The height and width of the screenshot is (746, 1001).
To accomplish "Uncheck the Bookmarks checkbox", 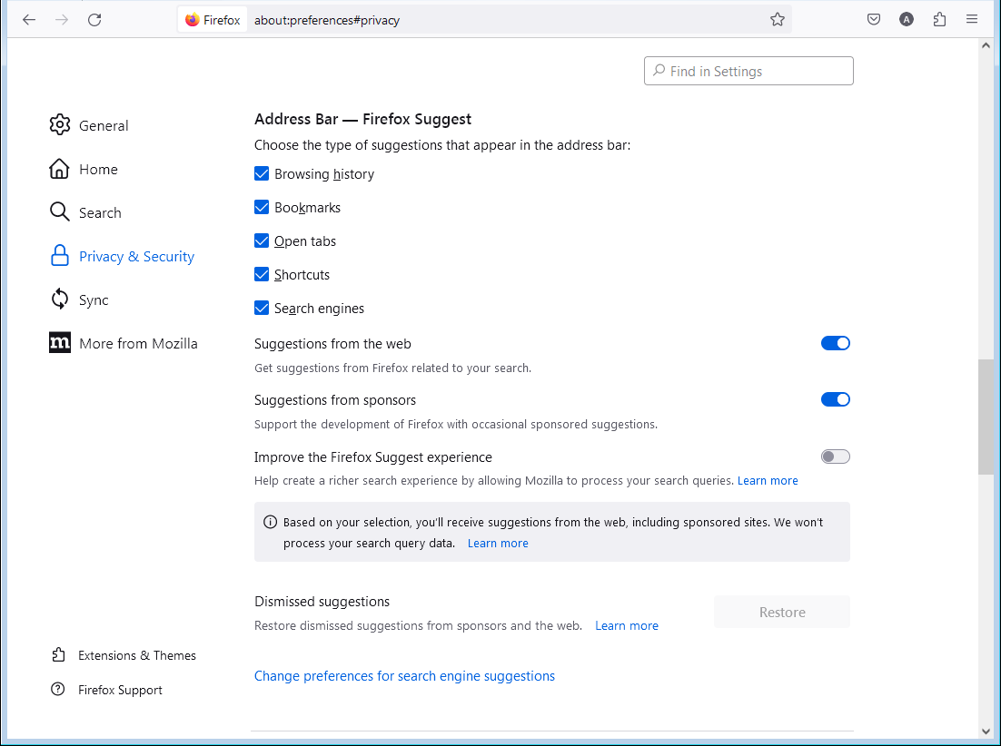I will (x=261, y=207).
